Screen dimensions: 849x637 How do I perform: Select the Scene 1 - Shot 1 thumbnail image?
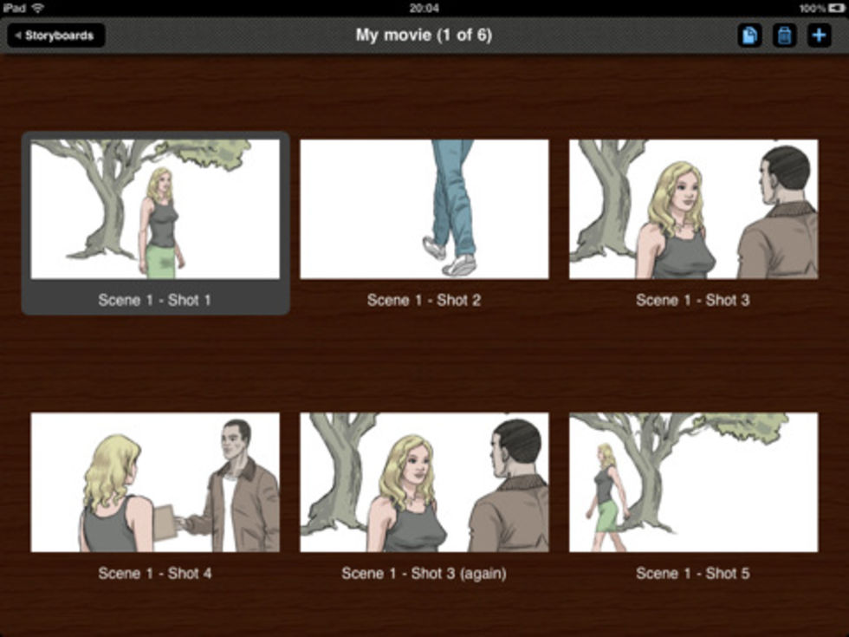point(155,209)
